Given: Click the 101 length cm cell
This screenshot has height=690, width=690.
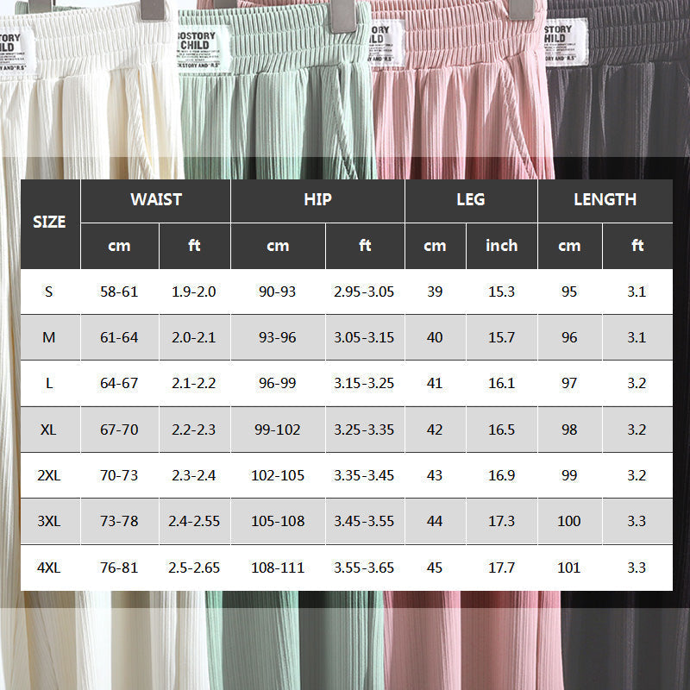Looking at the screenshot, I should [569, 568].
